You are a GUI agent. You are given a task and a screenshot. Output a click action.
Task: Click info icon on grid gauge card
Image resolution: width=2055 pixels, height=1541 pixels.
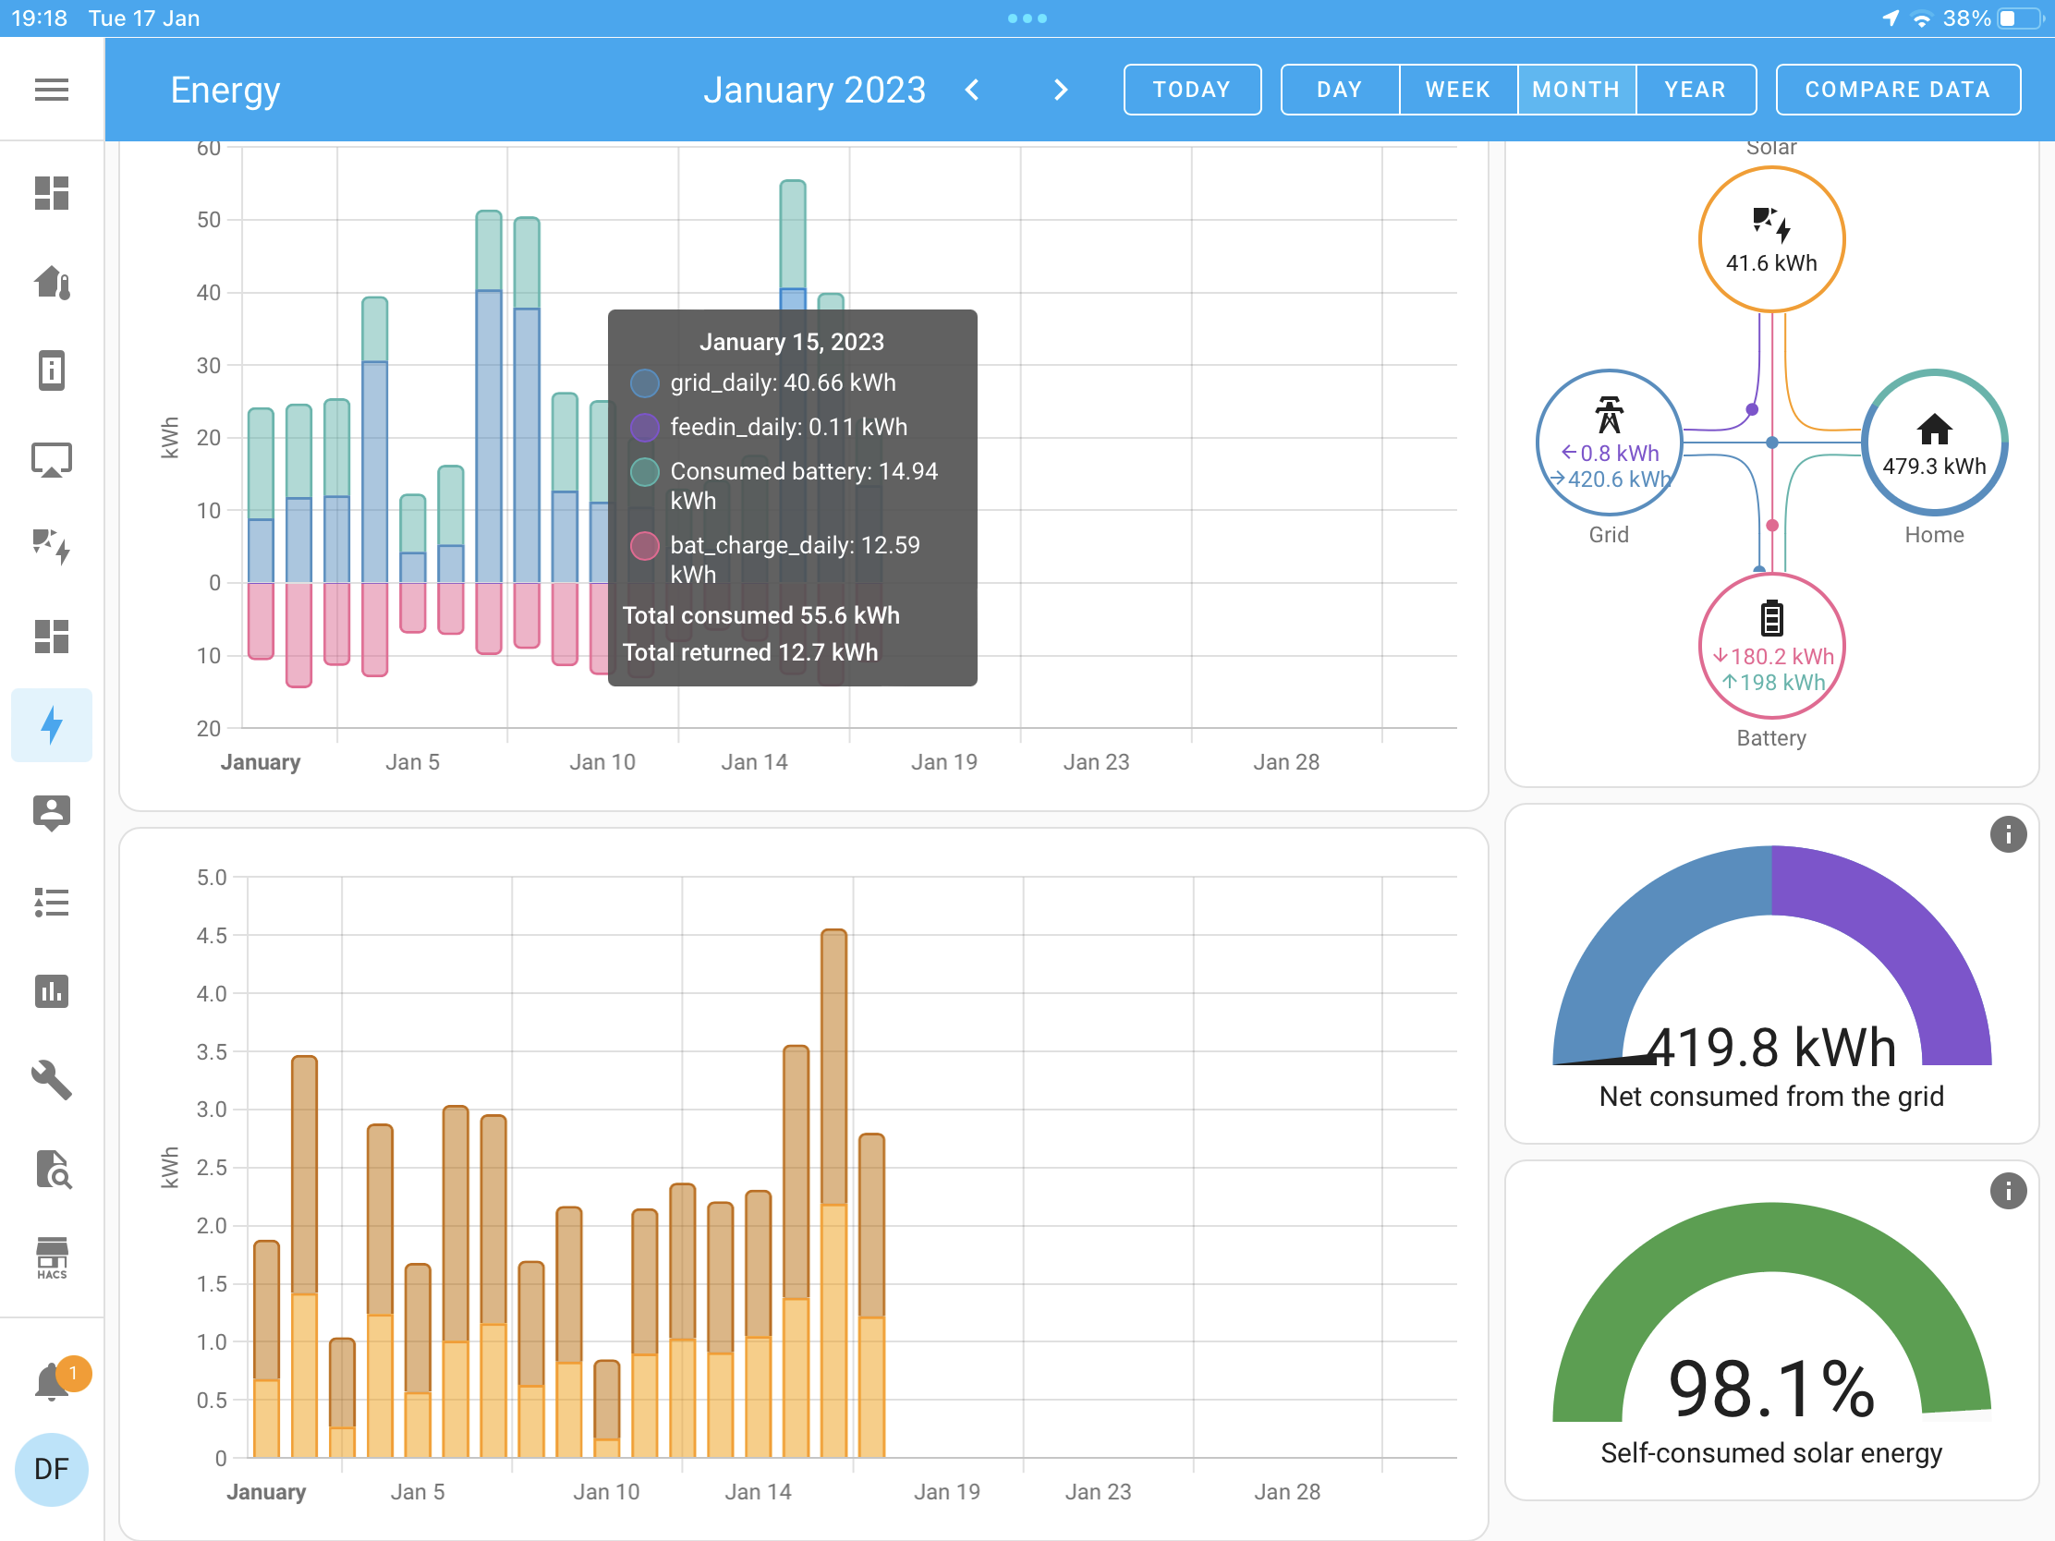[2007, 834]
